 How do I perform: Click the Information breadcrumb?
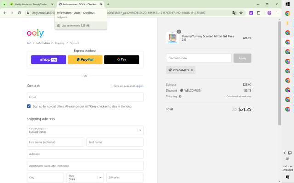43,43
